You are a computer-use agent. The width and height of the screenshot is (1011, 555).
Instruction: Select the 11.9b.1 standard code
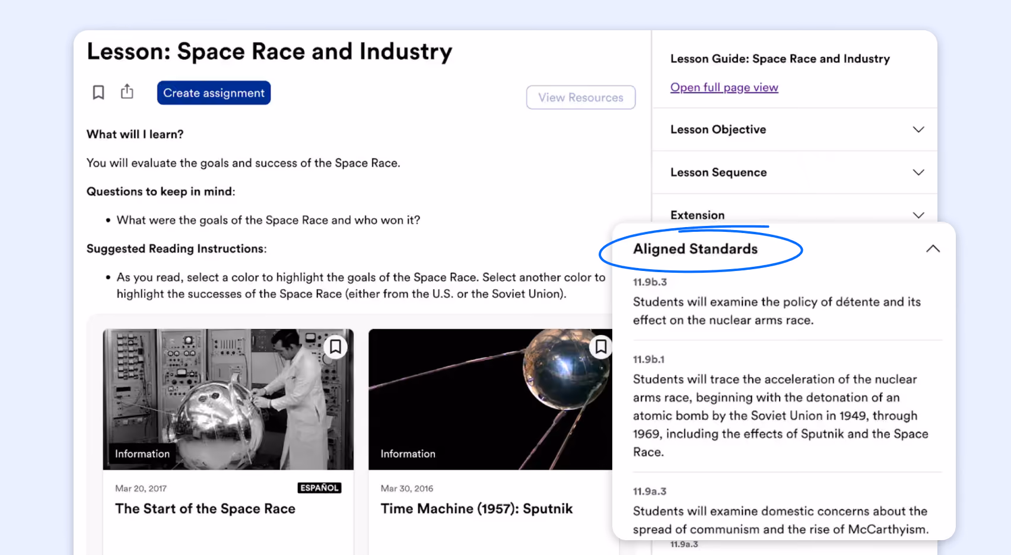648,359
